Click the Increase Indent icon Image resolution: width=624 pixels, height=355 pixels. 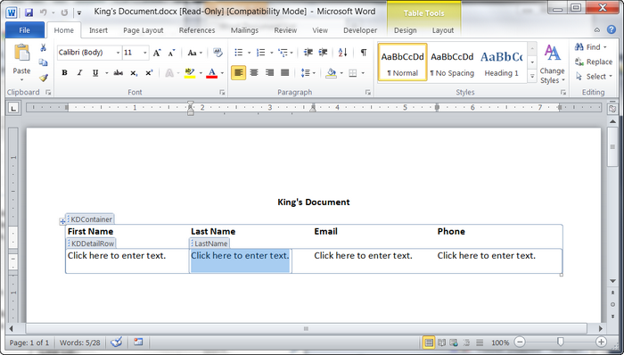pyautogui.click(x=323, y=53)
